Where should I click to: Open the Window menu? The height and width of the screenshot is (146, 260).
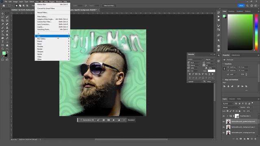[59, 2]
